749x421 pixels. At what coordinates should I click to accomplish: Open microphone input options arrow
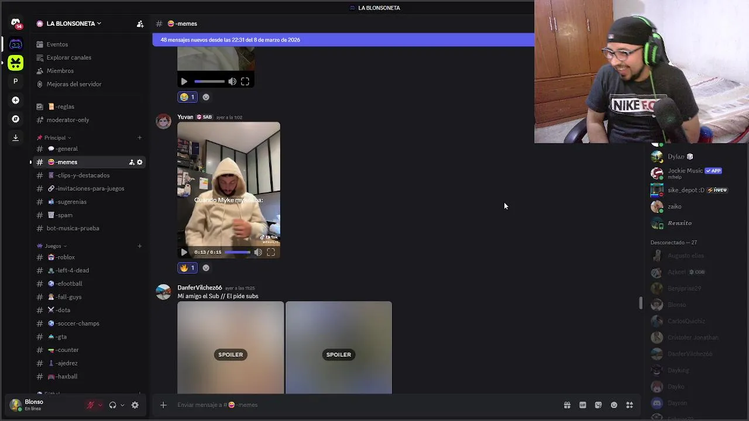click(99, 405)
